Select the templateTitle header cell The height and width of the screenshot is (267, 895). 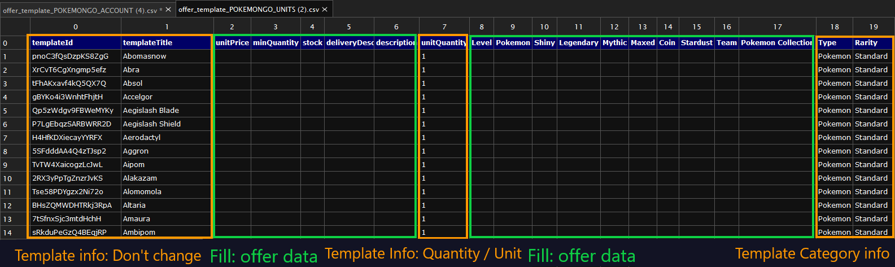pos(167,43)
